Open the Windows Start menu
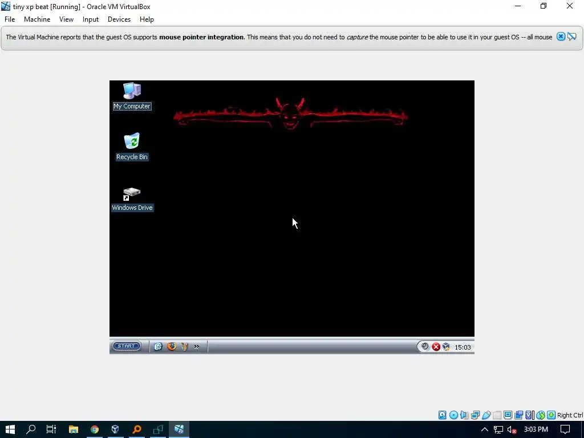 tap(10, 429)
